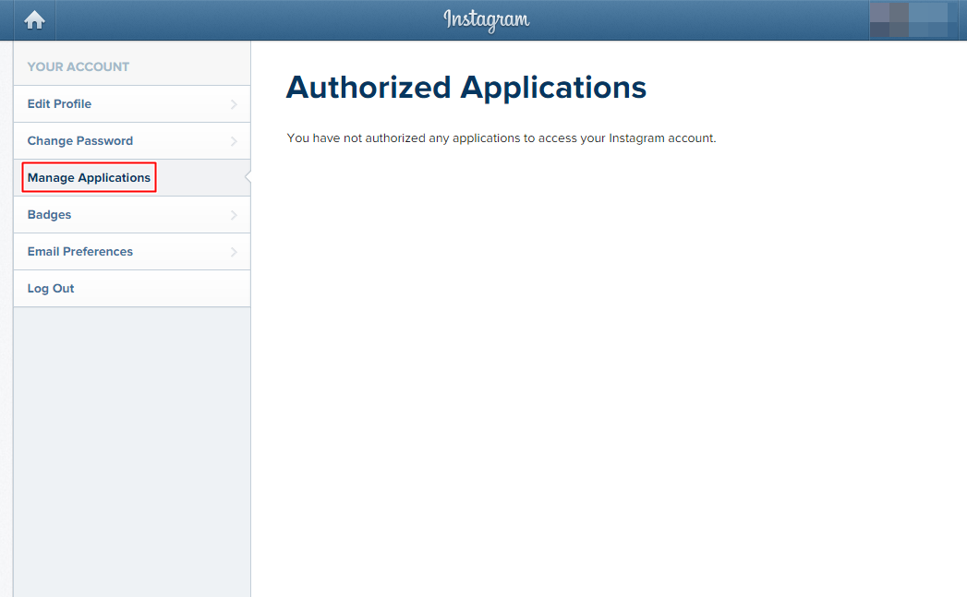Click the chevron beside Edit Profile
967x597 pixels.
[x=234, y=104]
